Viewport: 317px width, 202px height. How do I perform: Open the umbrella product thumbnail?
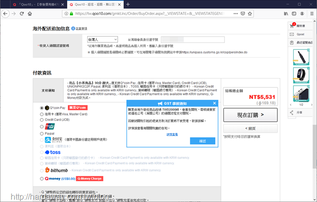(x=301, y=57)
